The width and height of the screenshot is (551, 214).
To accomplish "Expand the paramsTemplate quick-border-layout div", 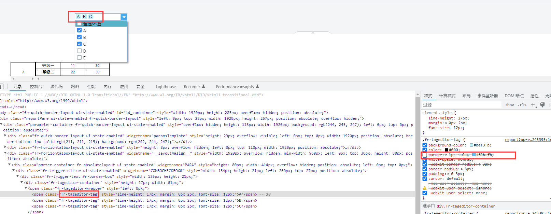I will tap(5, 136).
